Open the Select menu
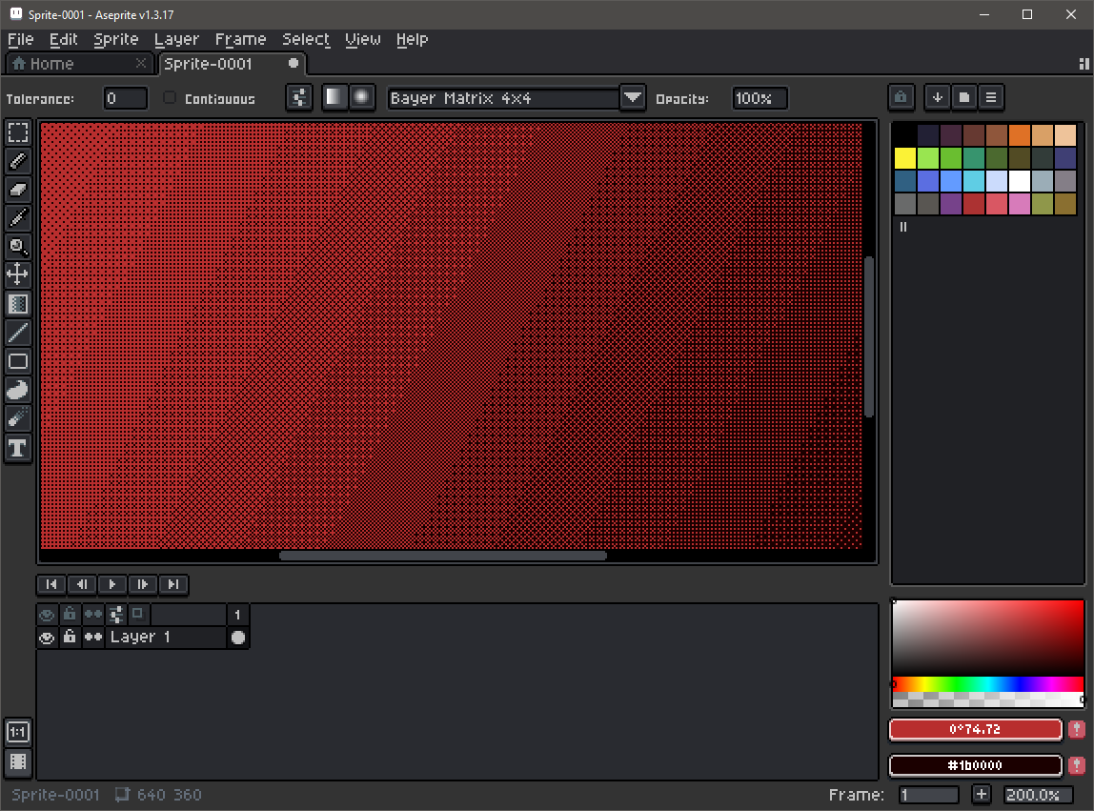This screenshot has width=1094, height=811. (306, 40)
